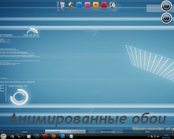Click small menu icon left of Главная

point(2,132)
